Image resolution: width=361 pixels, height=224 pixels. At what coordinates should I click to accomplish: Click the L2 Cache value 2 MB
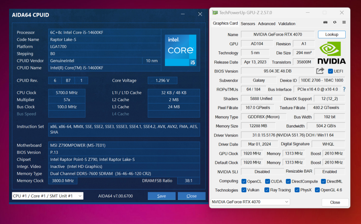click(173, 99)
